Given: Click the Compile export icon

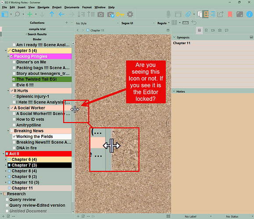Looking at the screenshot, I should (220, 14).
